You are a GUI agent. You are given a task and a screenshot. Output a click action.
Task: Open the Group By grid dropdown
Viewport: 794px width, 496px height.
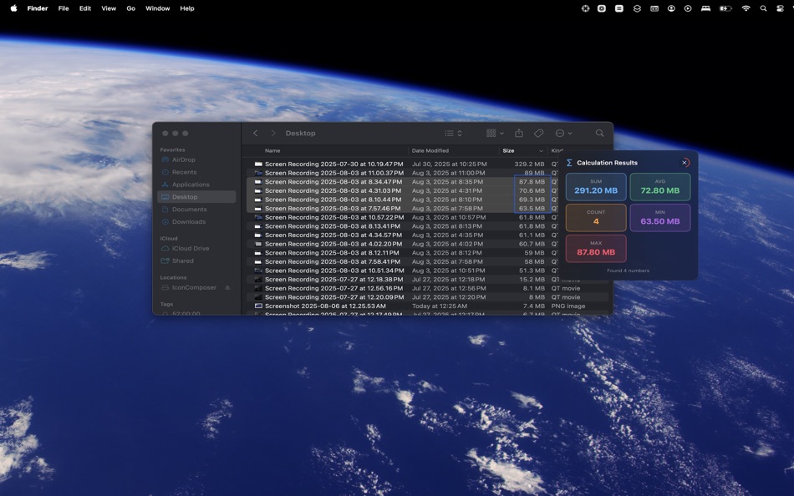495,133
